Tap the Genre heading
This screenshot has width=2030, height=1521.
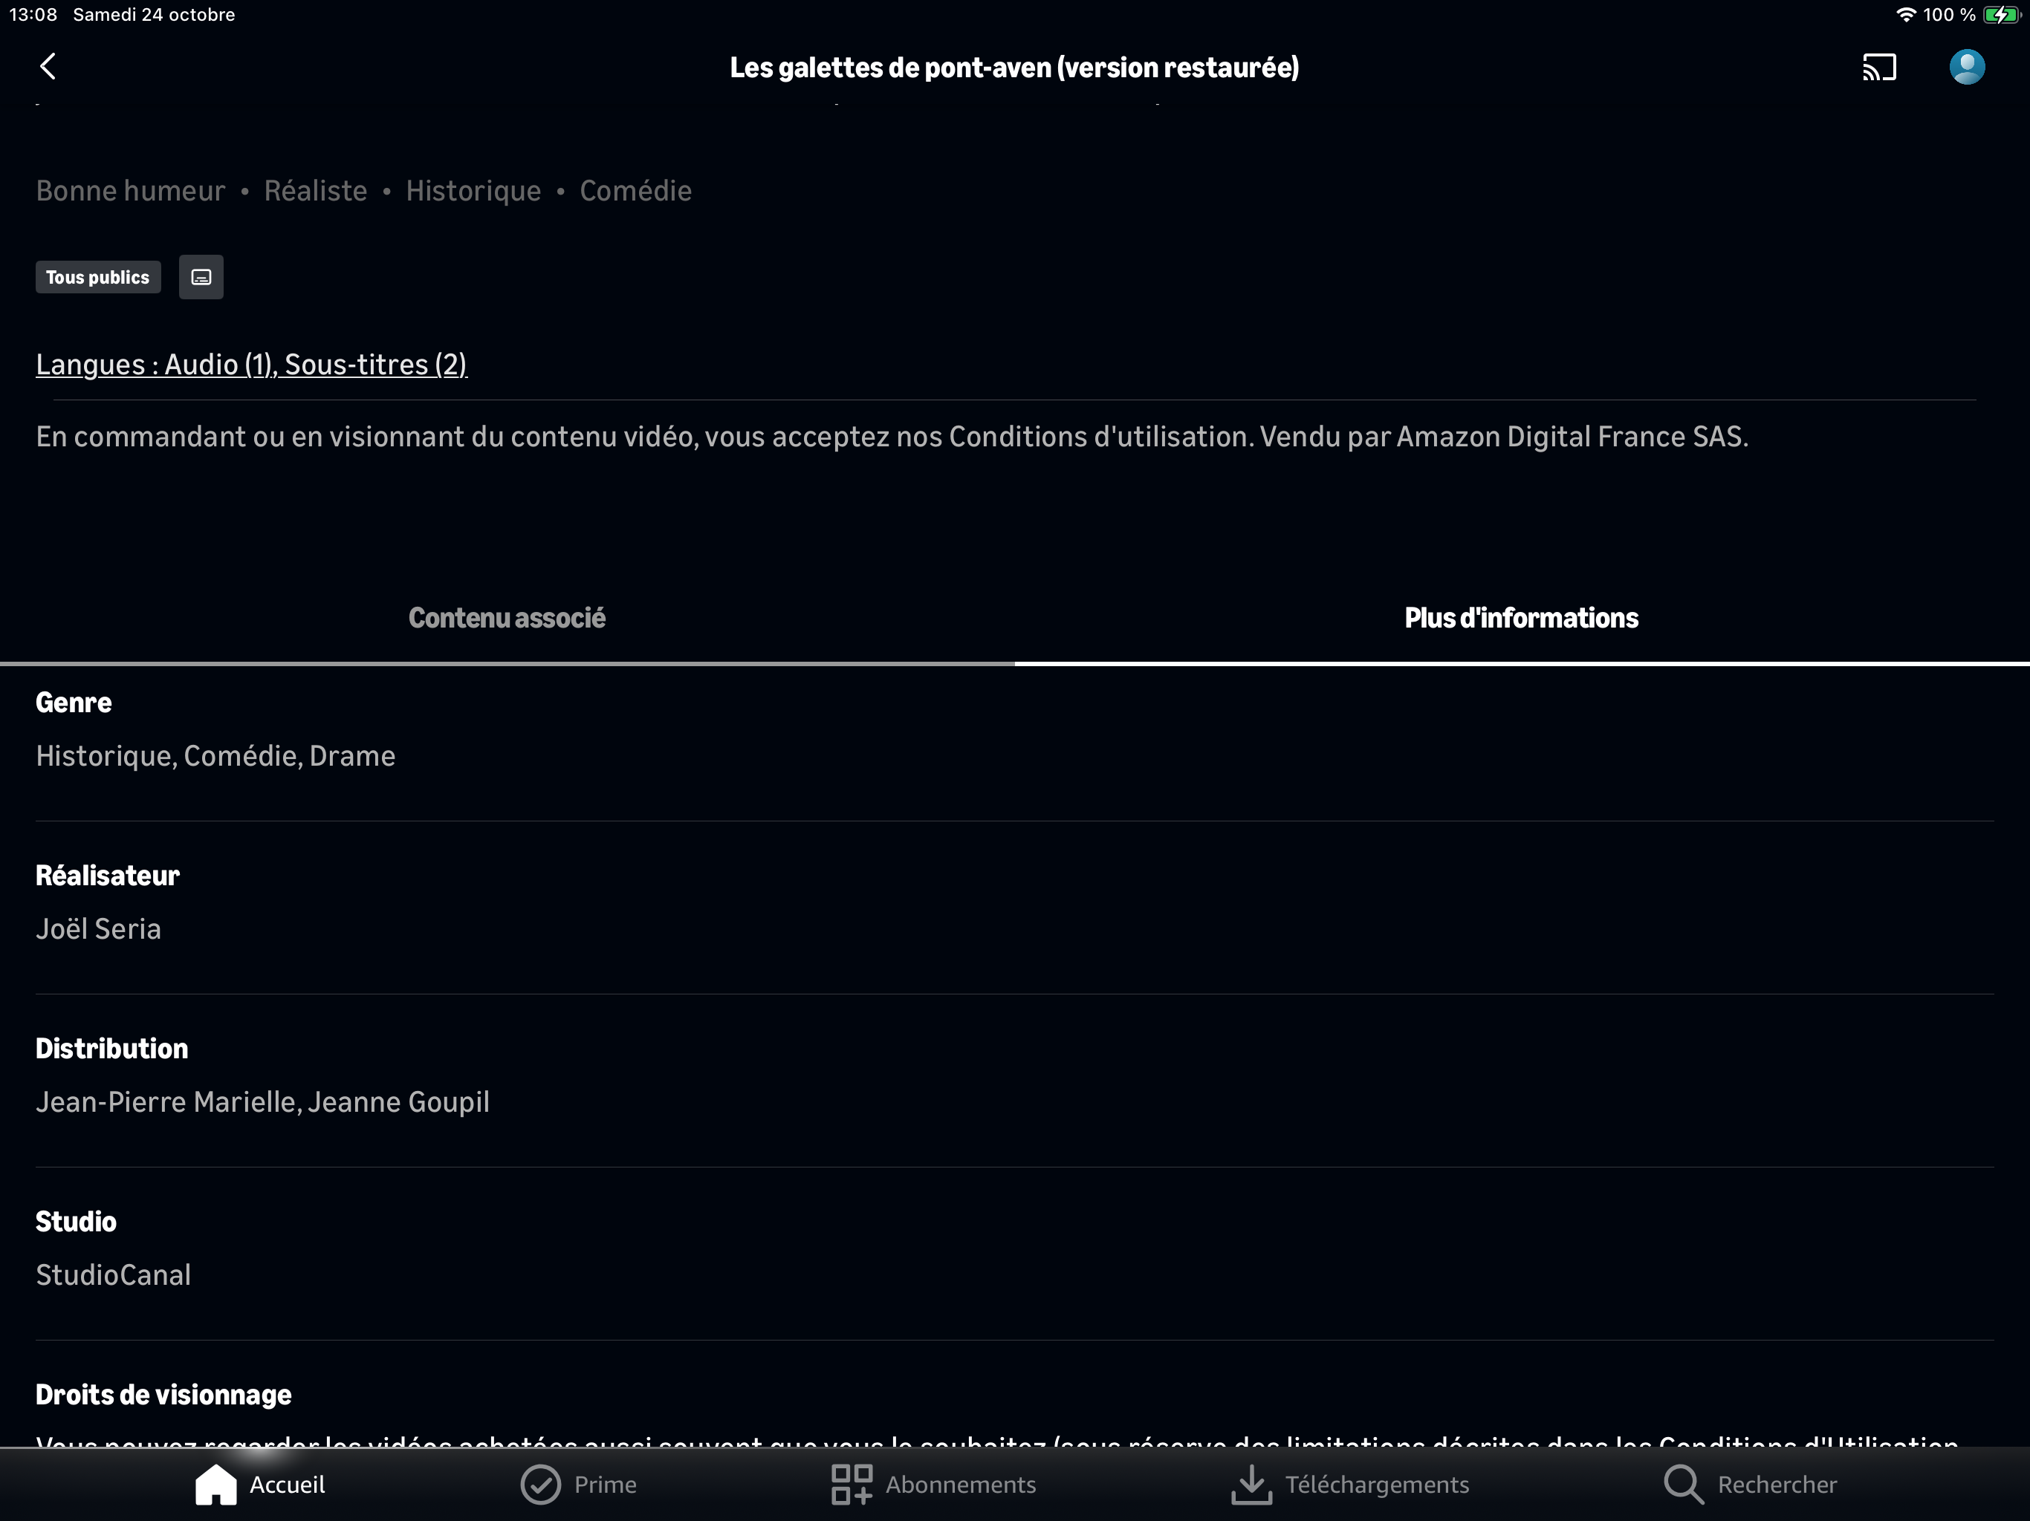(74, 703)
